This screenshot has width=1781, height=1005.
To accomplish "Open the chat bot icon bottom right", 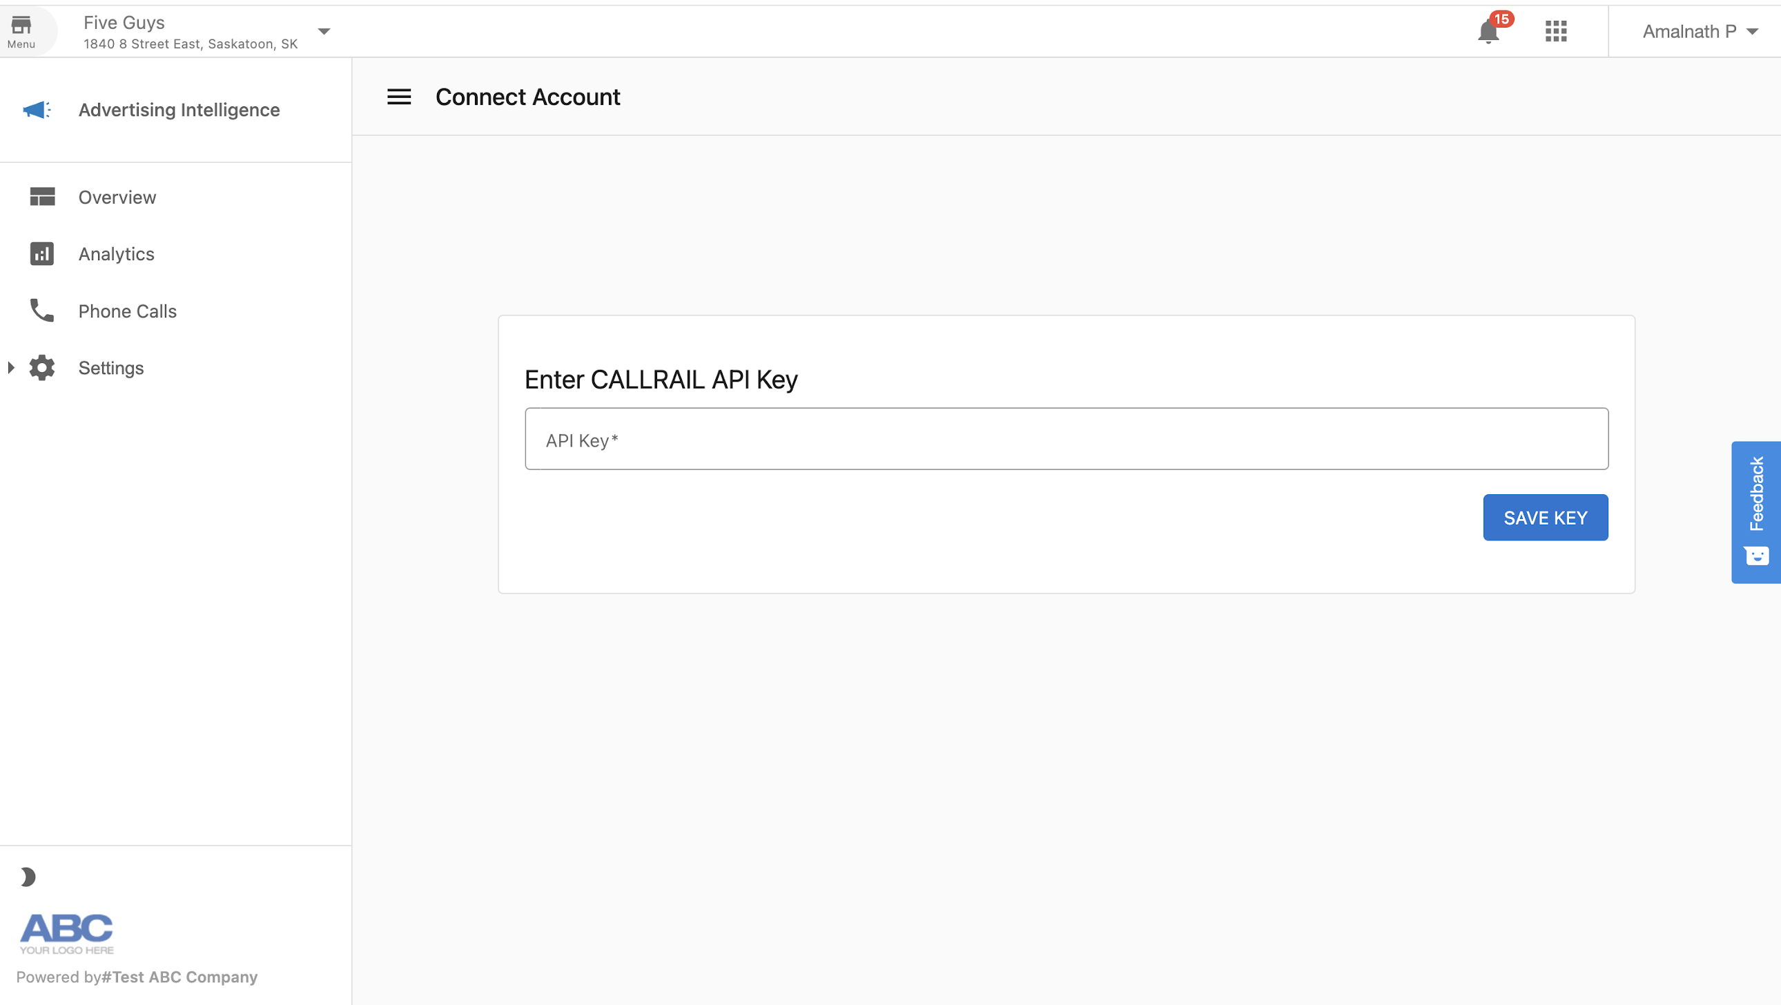I will tap(1757, 556).
